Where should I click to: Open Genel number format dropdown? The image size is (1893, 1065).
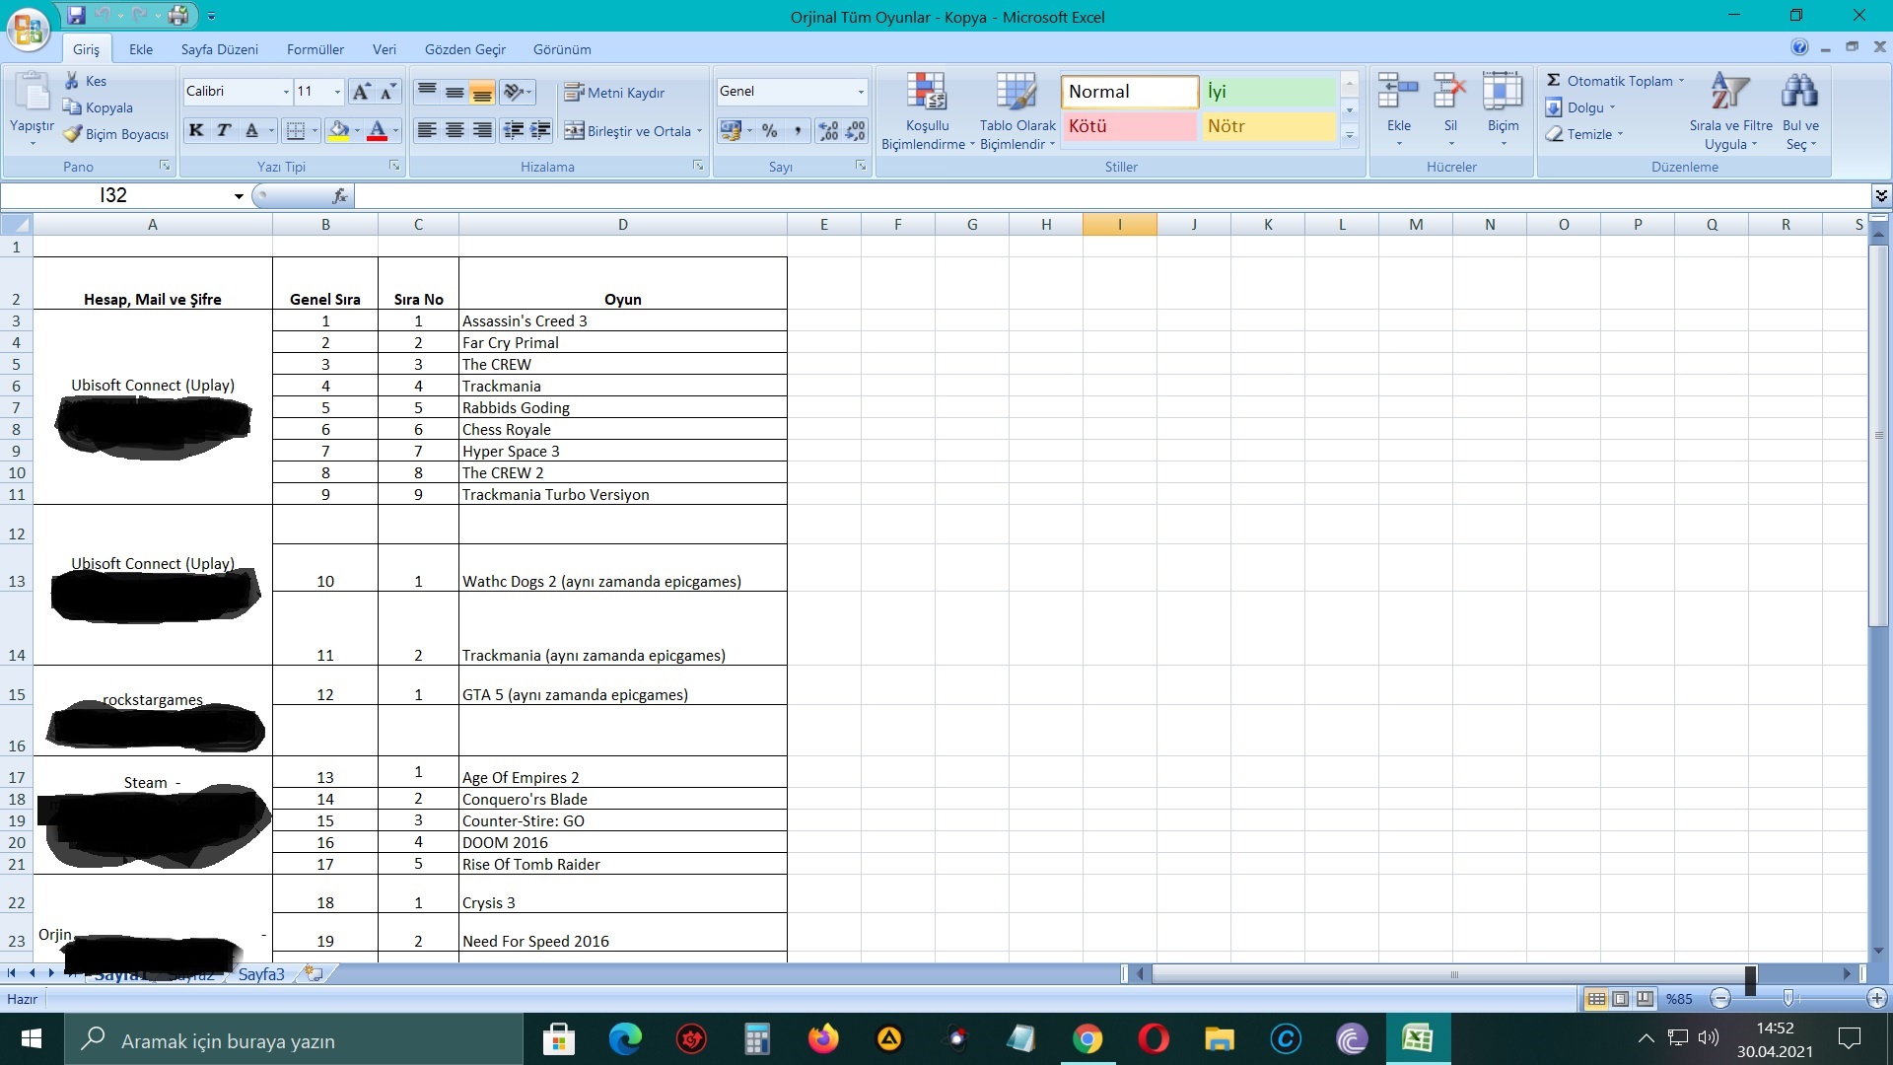pos(861,92)
